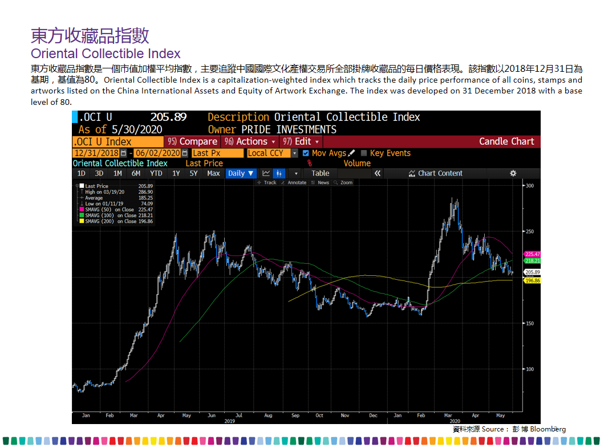Screen dimensions: 604x448
Task: Select the 1Y range tab
Action: pyautogui.click(x=176, y=173)
